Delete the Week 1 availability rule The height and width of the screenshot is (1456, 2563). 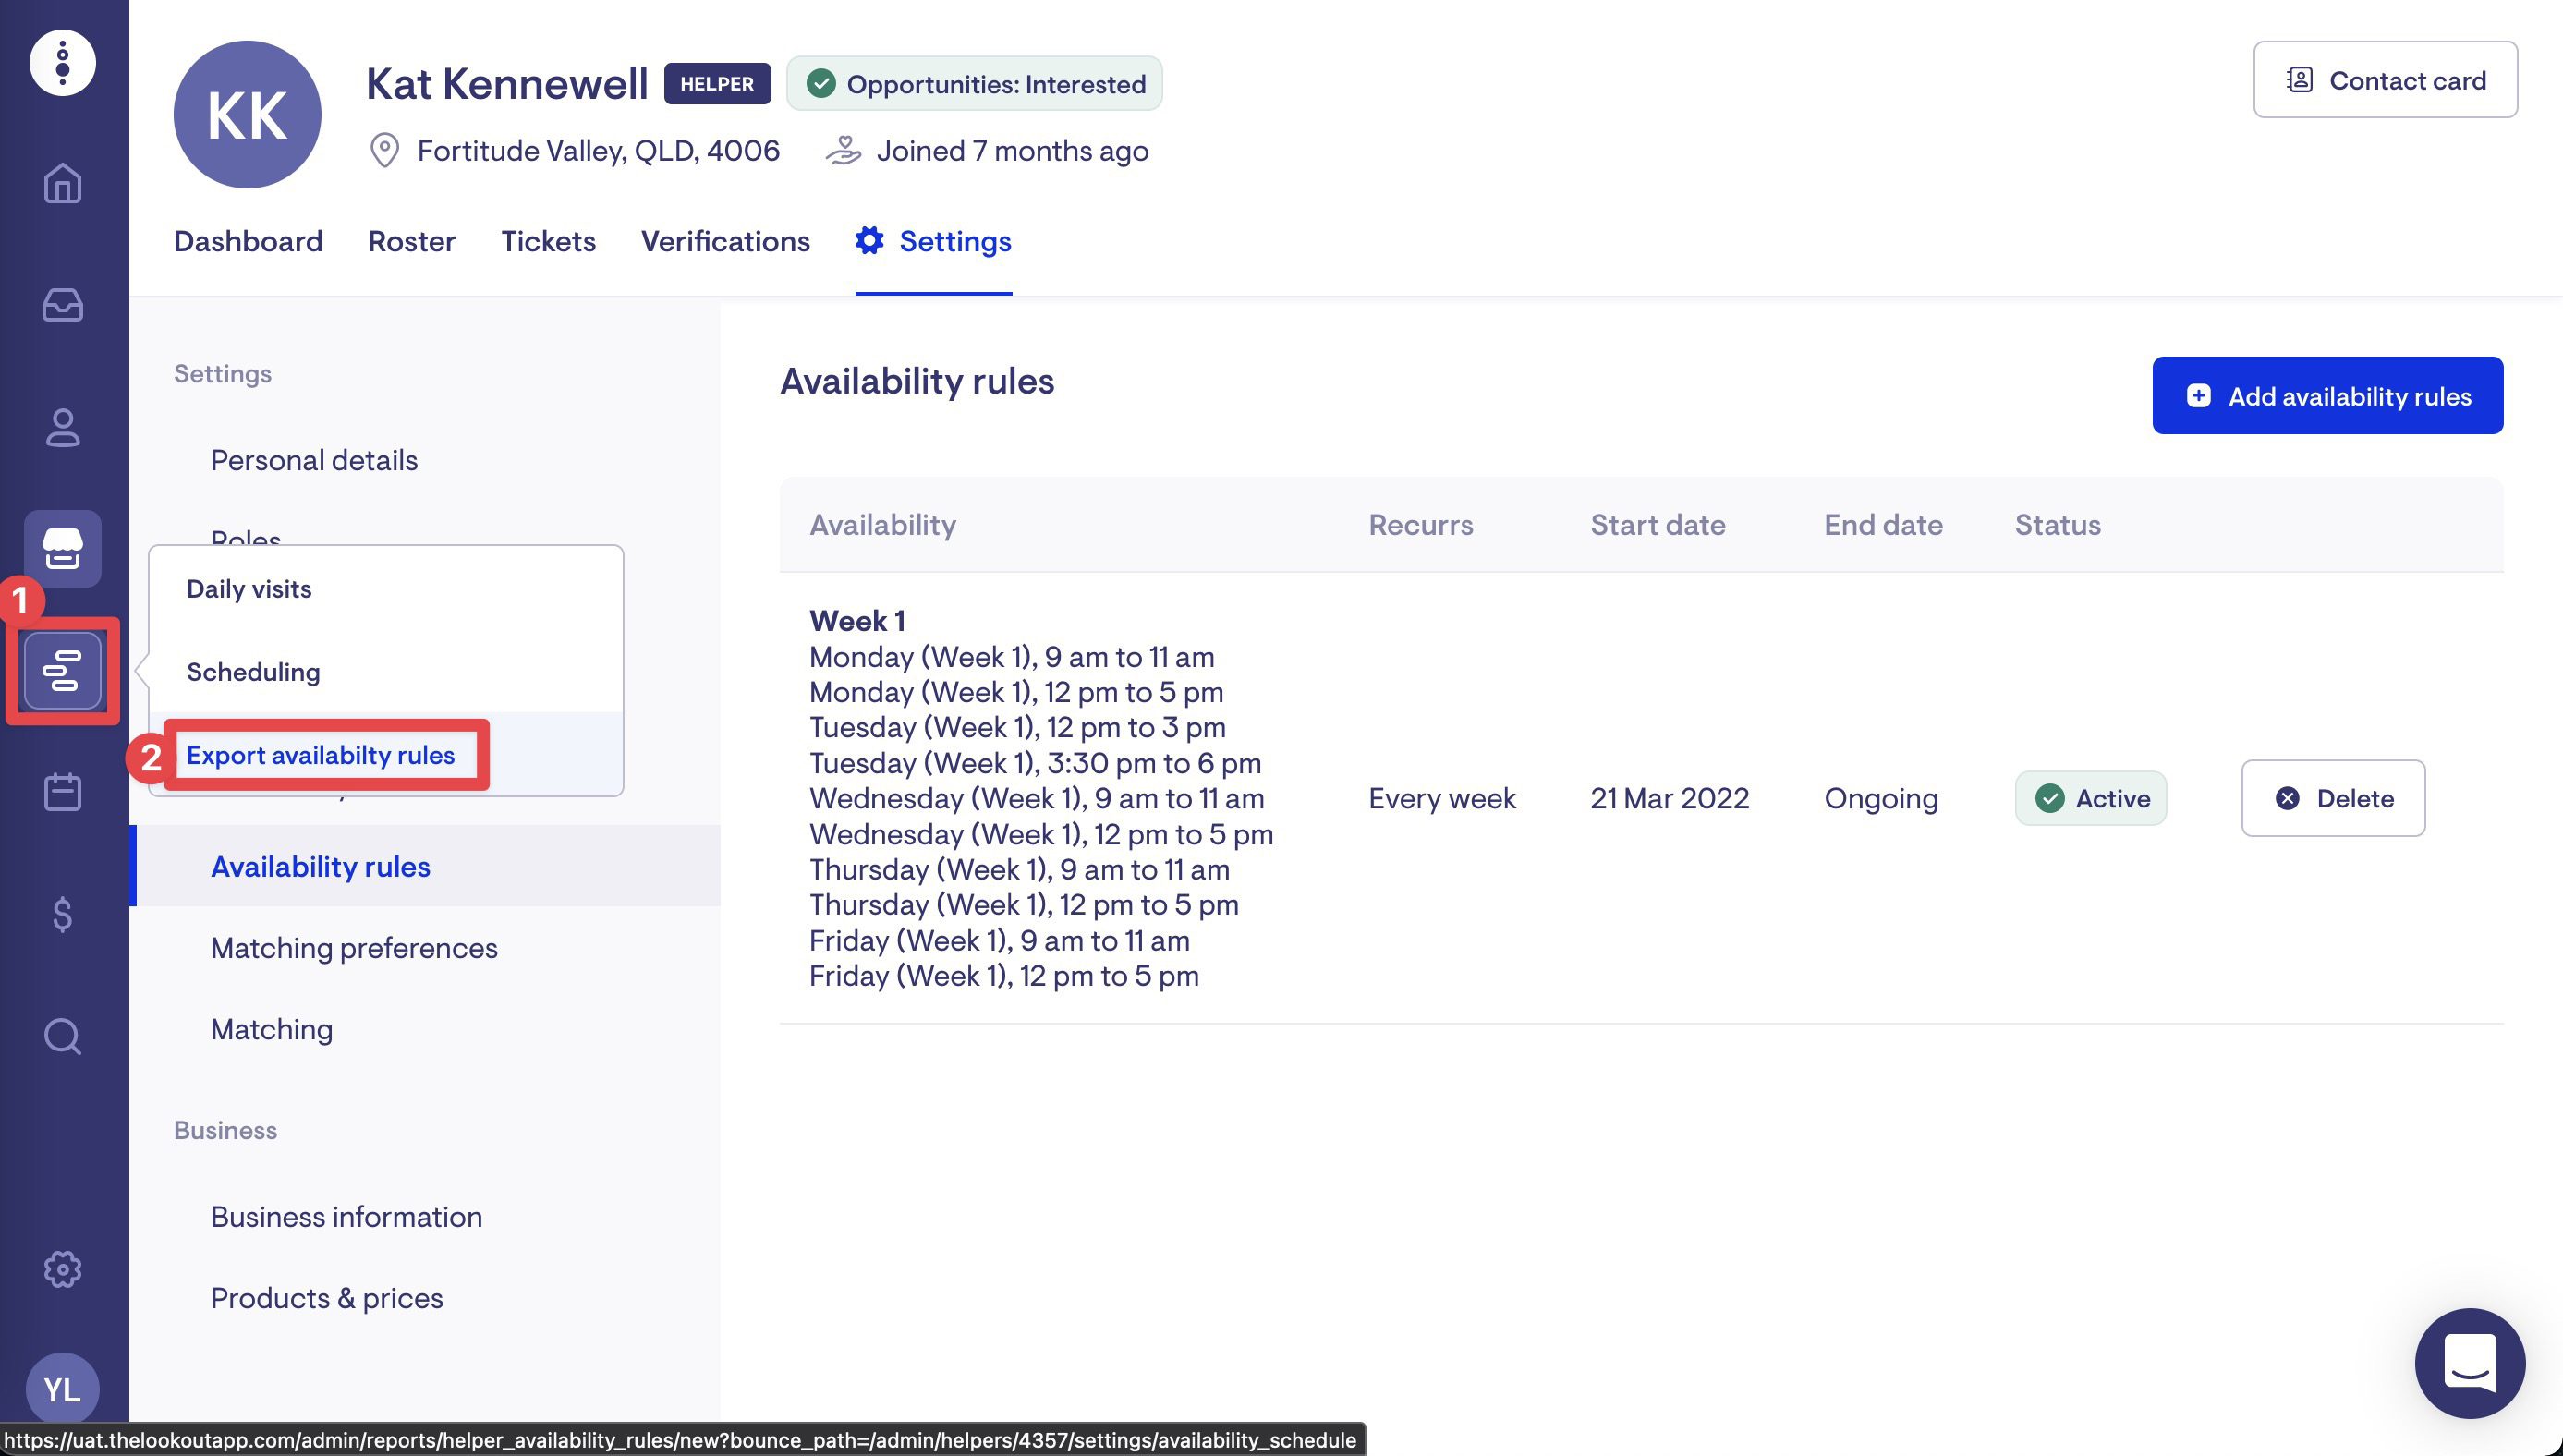click(x=2332, y=798)
